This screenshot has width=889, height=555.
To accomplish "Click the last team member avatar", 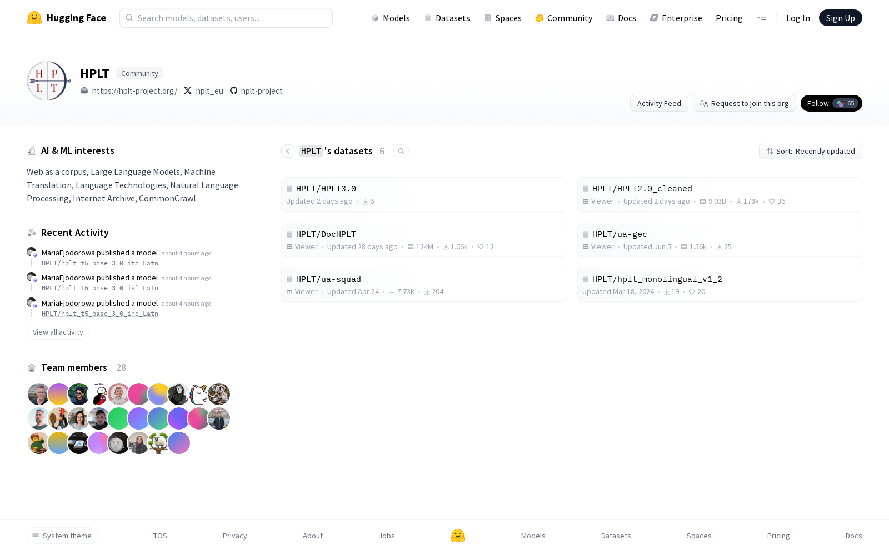I will 178,443.
